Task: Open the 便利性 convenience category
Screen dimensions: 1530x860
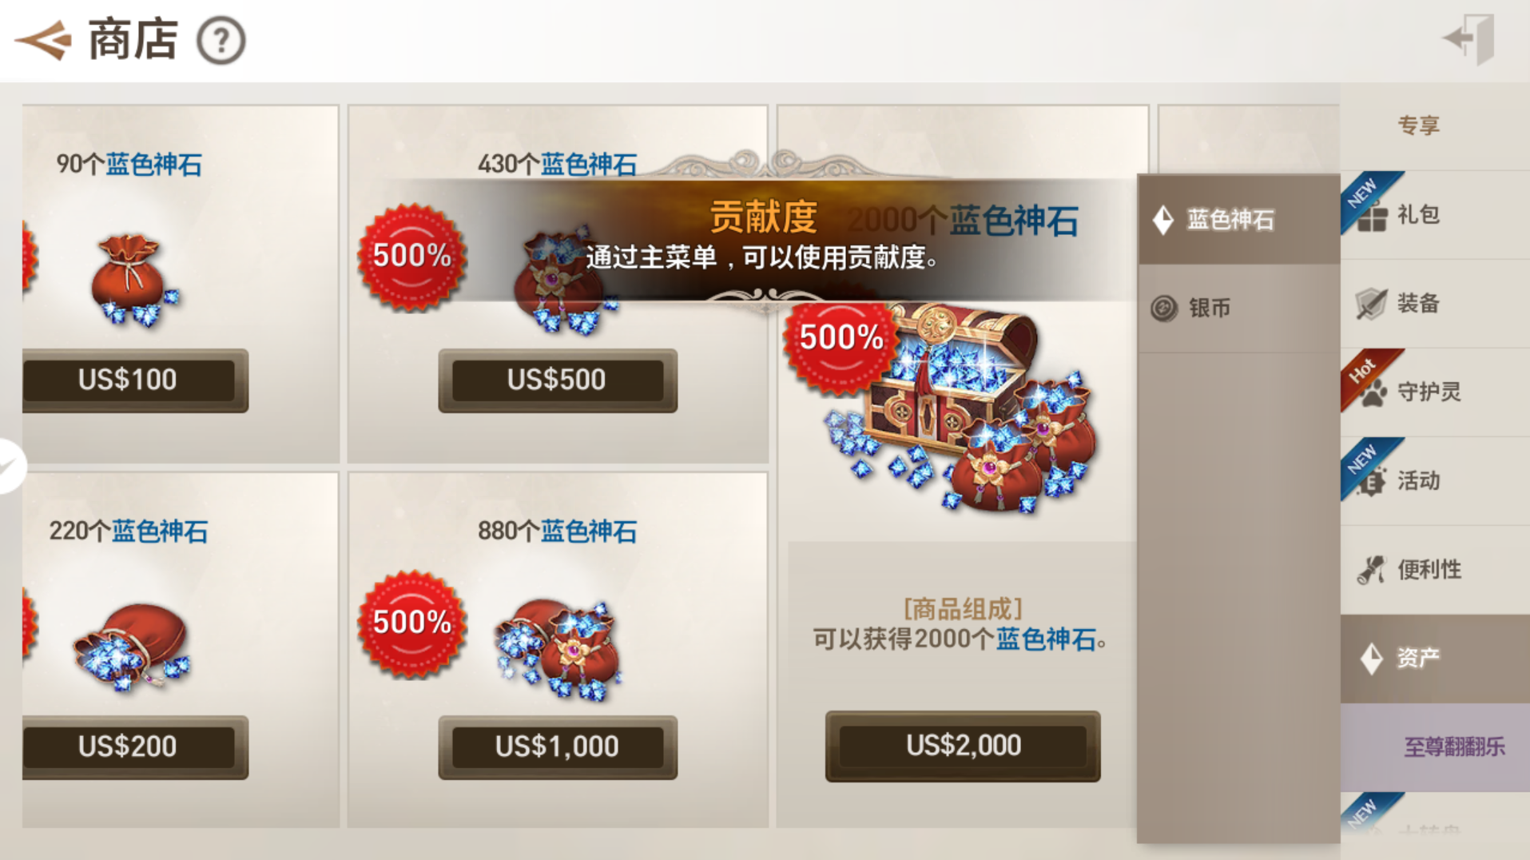Action: (1435, 570)
